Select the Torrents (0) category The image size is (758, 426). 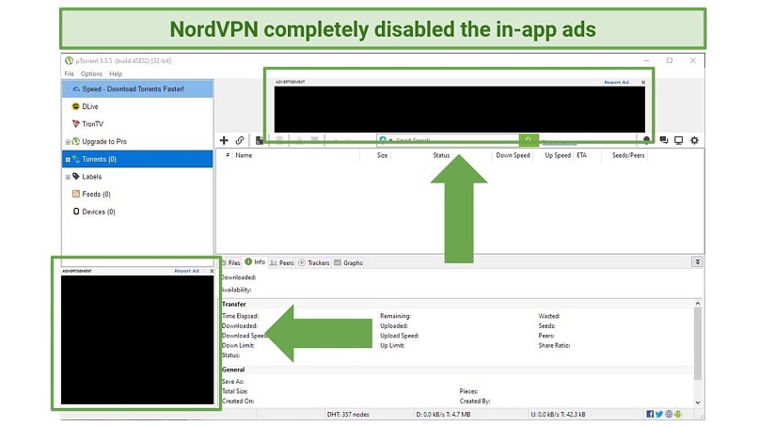(137, 159)
